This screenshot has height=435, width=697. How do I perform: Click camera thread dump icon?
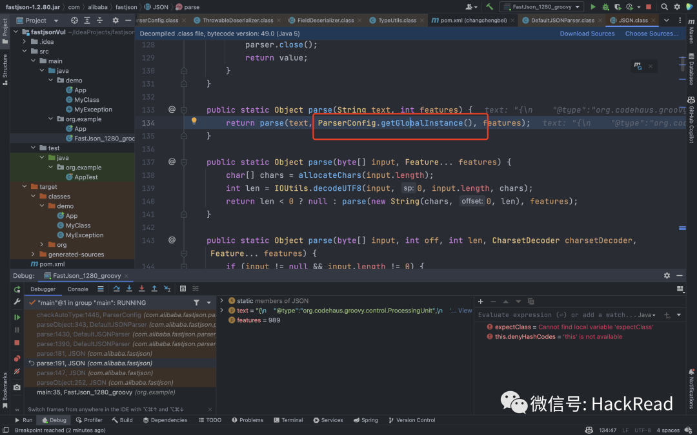17,387
